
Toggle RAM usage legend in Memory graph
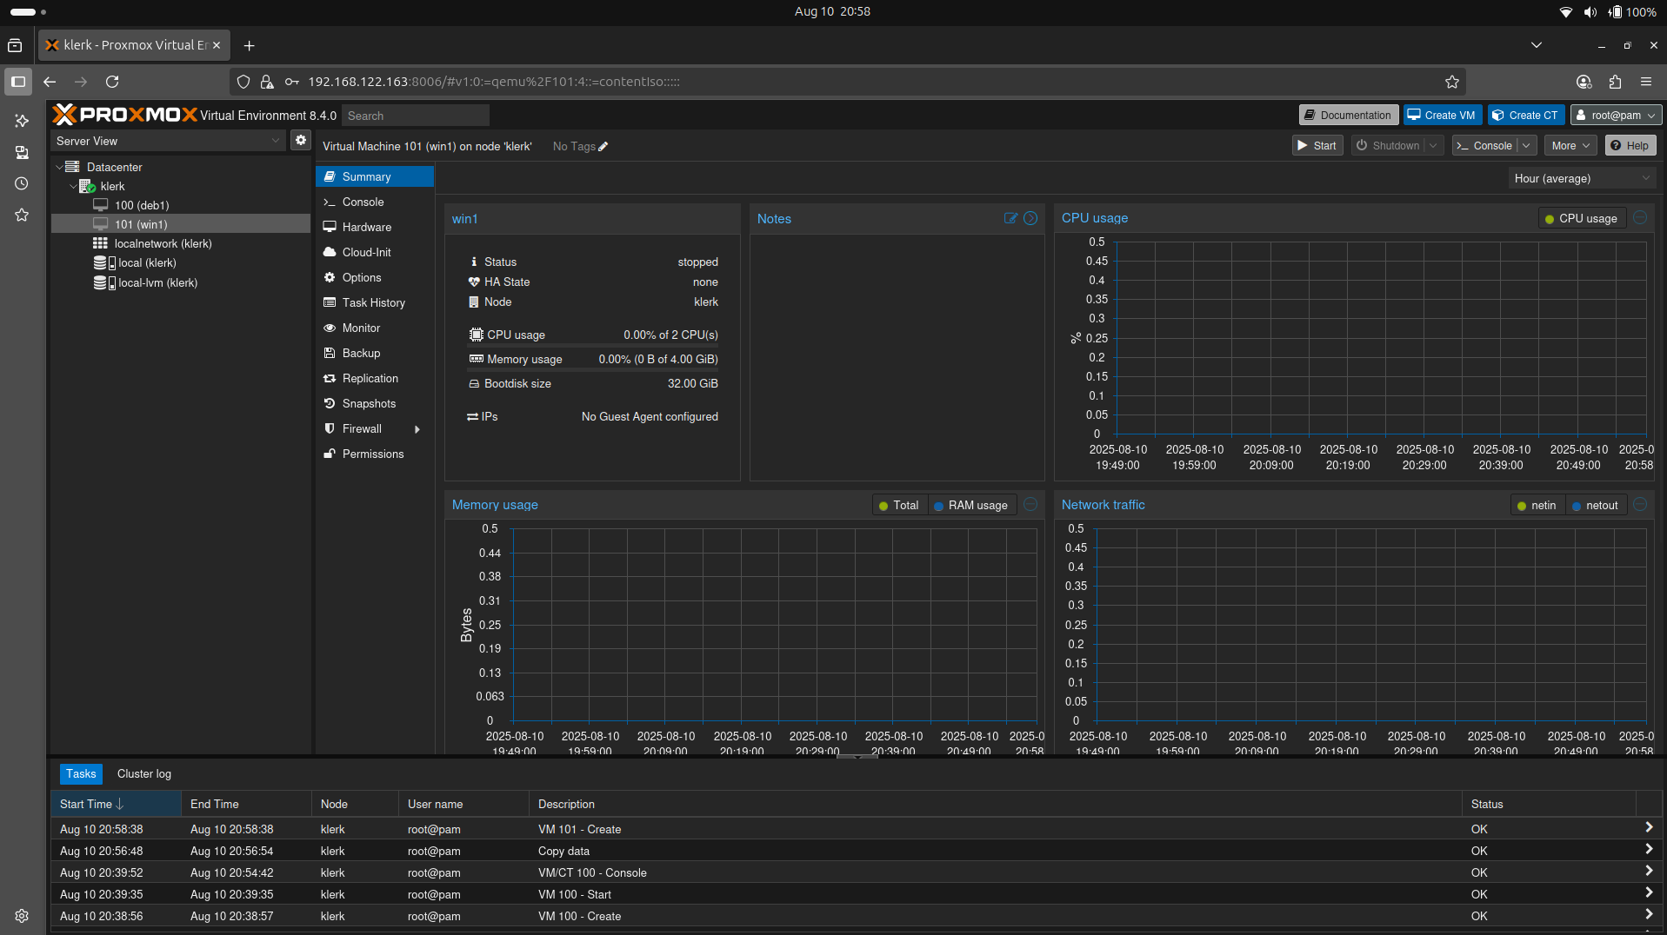pos(971,505)
